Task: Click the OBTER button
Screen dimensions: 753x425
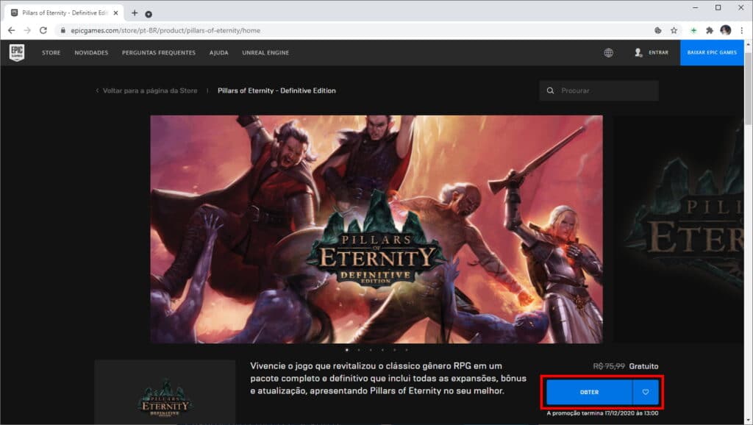Action: click(589, 392)
